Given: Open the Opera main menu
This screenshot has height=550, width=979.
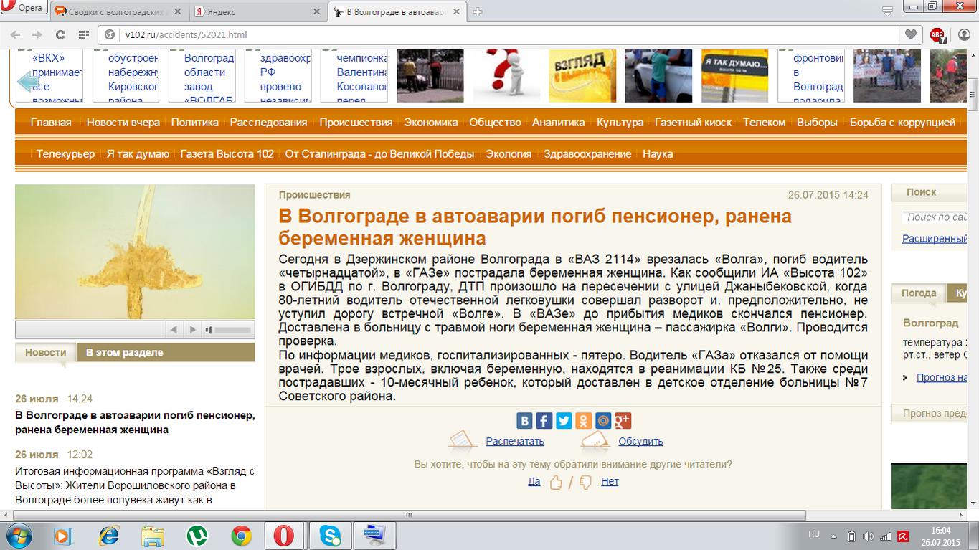Looking at the screenshot, I should click(24, 8).
